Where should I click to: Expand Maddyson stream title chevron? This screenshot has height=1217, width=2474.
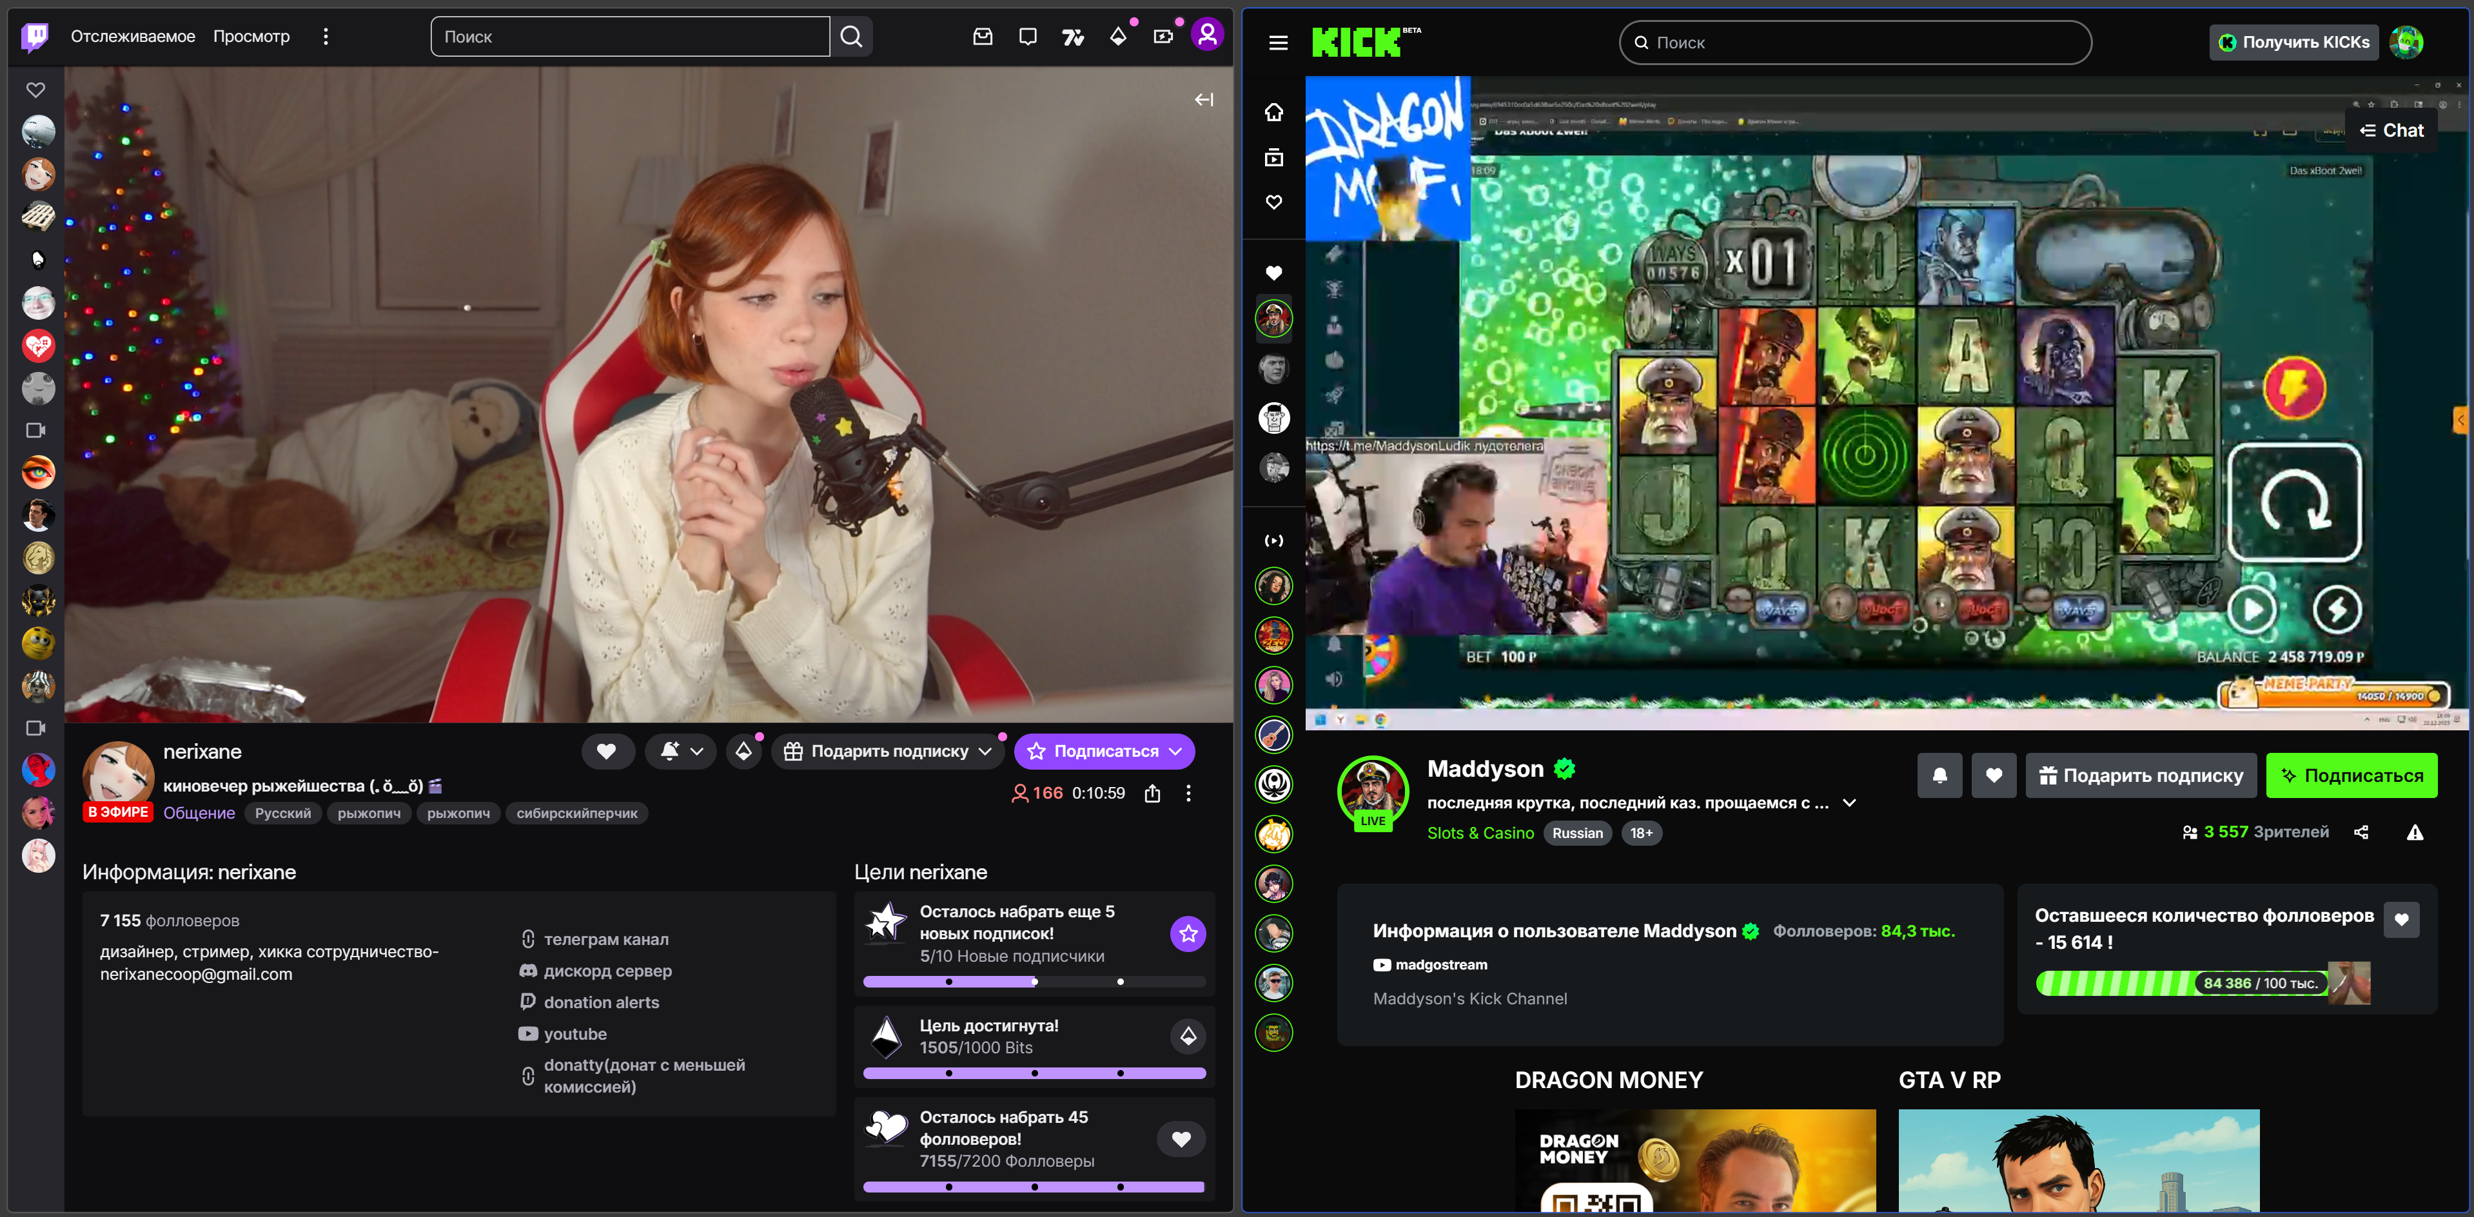1849,803
